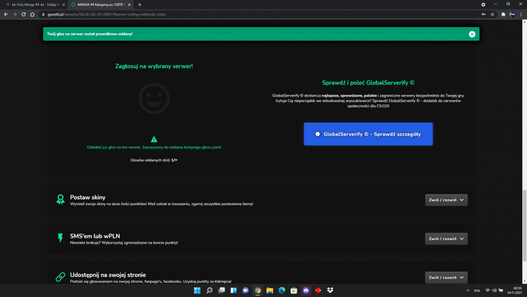
Task: Open GlobalServerify Sprawdź szczegóły button
Action: click(x=368, y=134)
